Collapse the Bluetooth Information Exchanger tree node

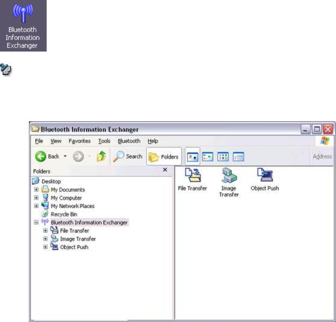coord(36,222)
